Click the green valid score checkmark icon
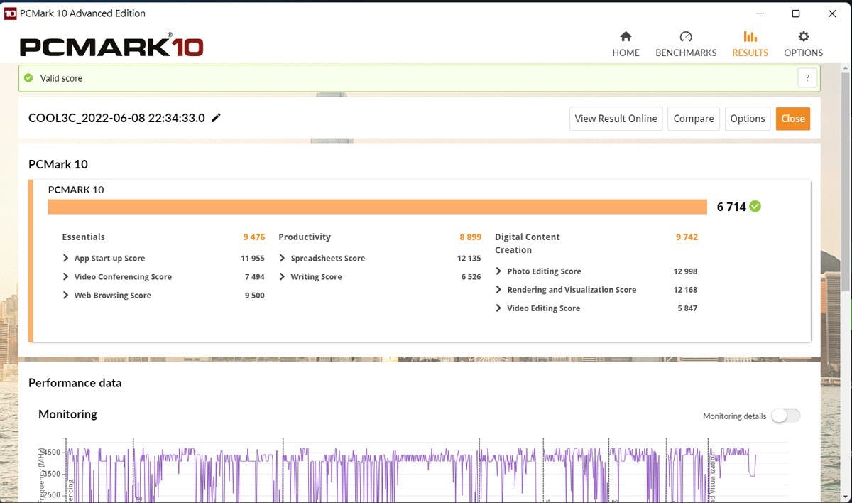 28,78
